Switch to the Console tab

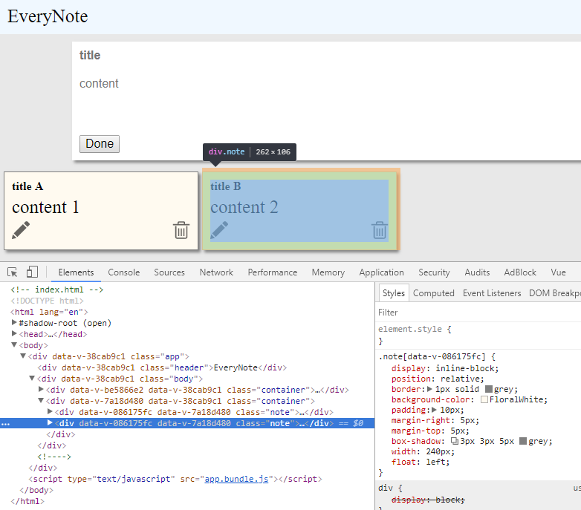click(x=124, y=272)
